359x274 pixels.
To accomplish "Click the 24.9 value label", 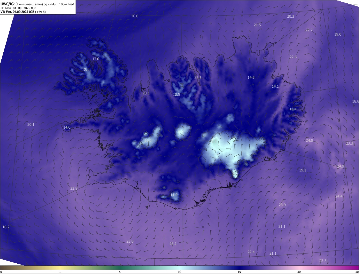I will pyautogui.click(x=340, y=166).
